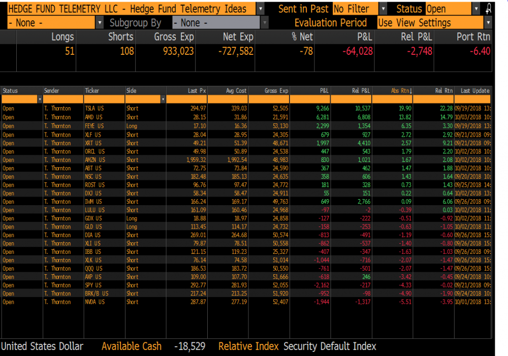The width and height of the screenshot is (508, 356).
Task: Click the ROST US ticker
Action: [x=94, y=185]
